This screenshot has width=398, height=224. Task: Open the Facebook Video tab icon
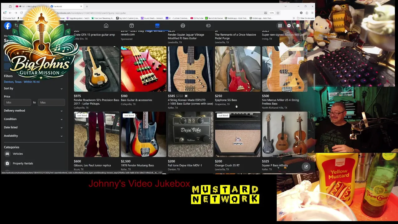coord(132,26)
